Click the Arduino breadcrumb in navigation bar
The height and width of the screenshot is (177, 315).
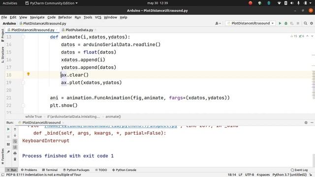click(x=9, y=24)
